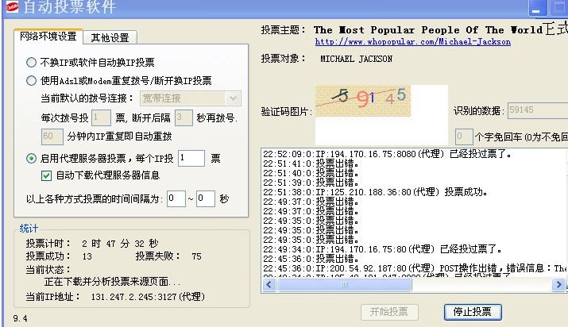Click the first 时间间隔 interval box

point(176,198)
